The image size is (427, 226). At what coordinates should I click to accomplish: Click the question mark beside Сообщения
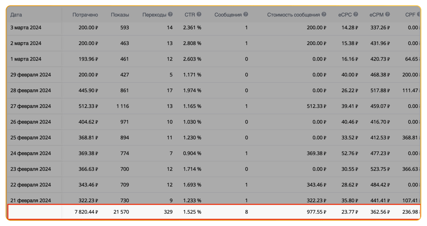[246, 14]
